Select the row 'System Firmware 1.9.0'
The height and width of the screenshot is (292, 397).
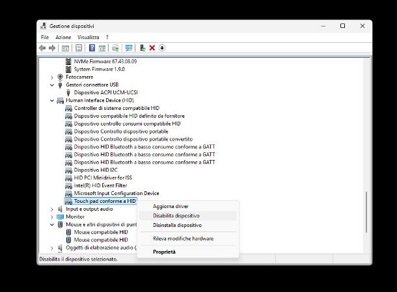pos(99,69)
